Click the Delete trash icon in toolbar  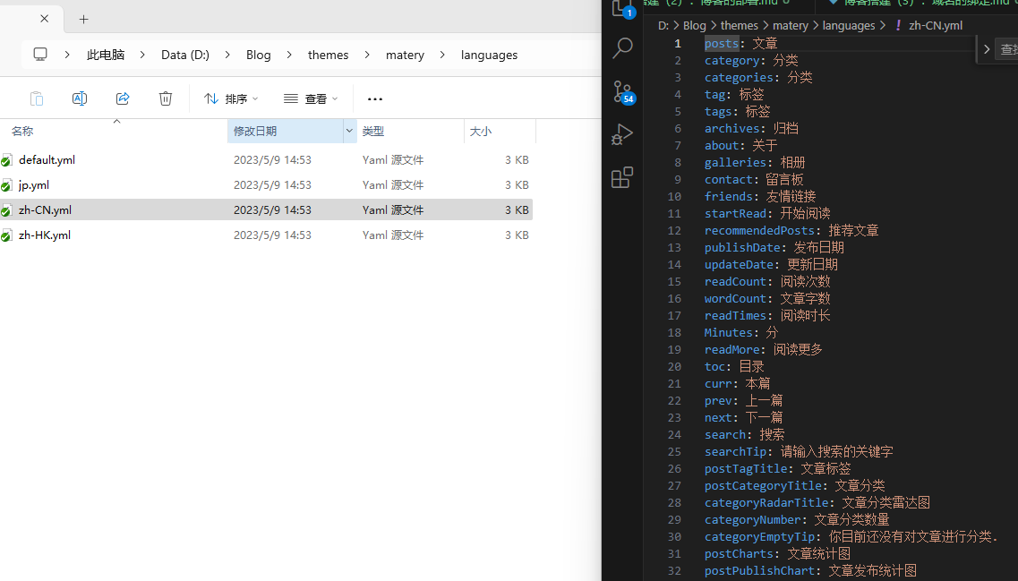point(166,98)
